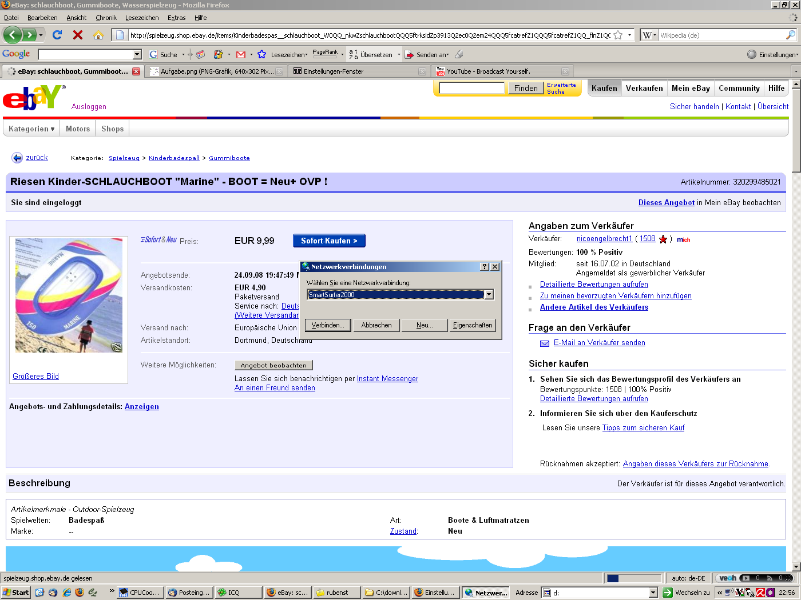The height and width of the screenshot is (600, 801).
Task: Open the Chronik menu
Action: pyautogui.click(x=106, y=18)
